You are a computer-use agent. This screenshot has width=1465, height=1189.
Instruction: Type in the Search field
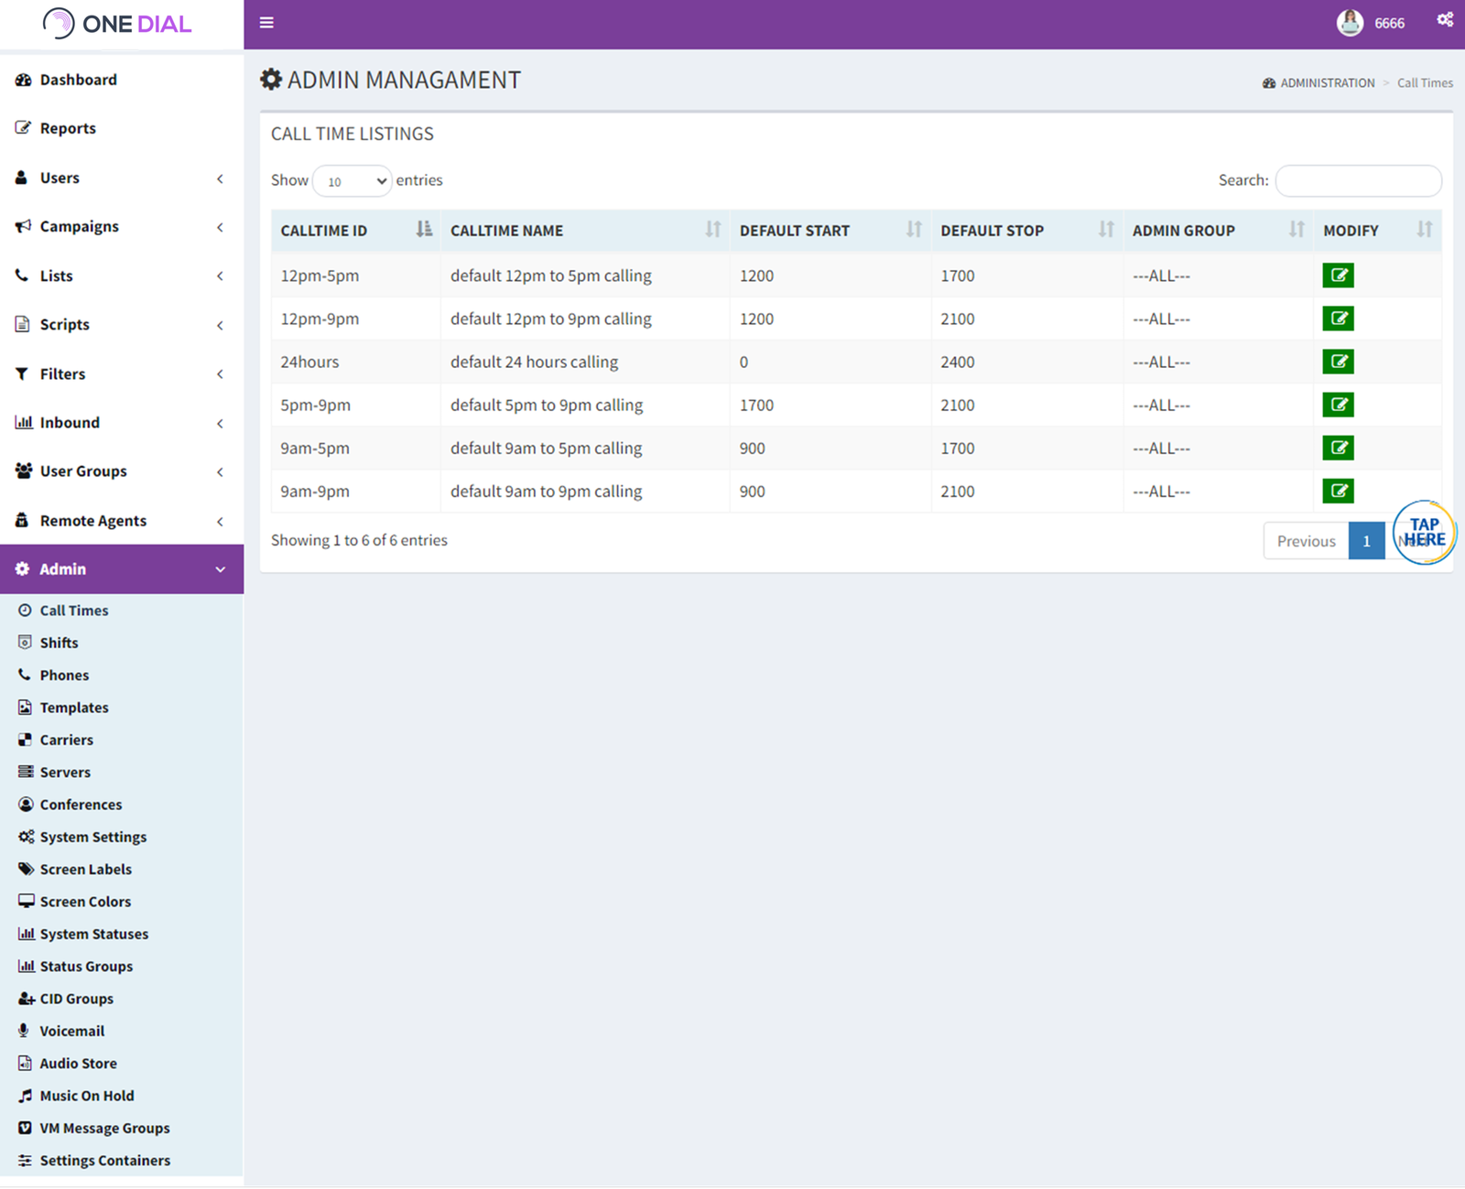click(x=1358, y=180)
